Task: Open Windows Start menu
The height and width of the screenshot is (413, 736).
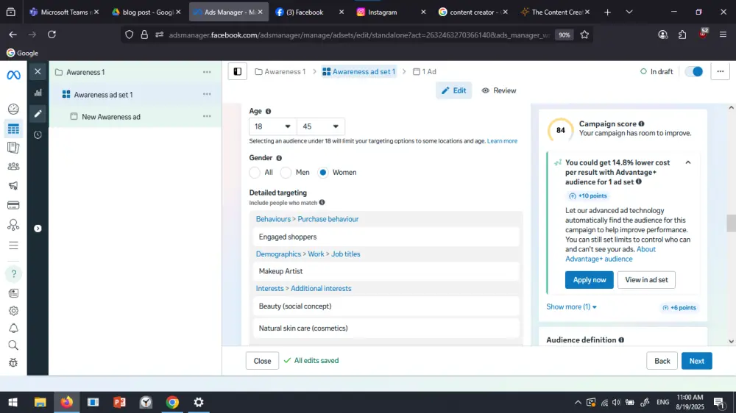Action: [x=13, y=402]
